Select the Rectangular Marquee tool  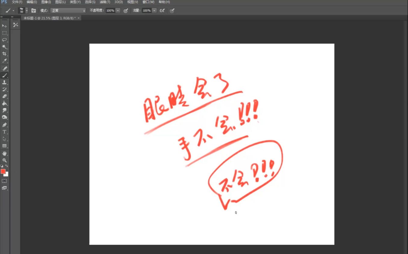(x=5, y=33)
